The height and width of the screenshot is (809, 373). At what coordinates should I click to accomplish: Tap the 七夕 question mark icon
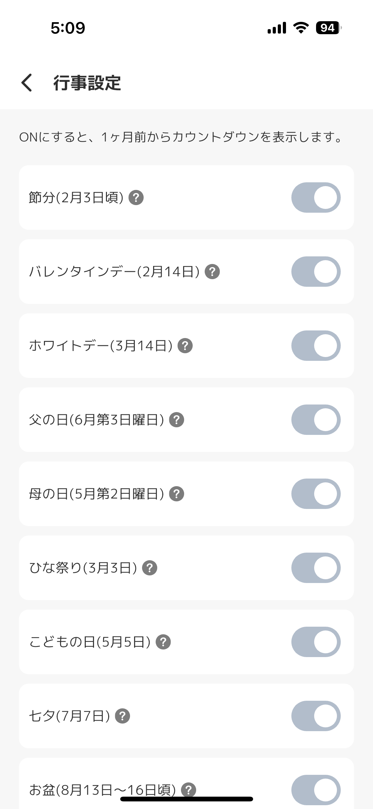click(122, 716)
